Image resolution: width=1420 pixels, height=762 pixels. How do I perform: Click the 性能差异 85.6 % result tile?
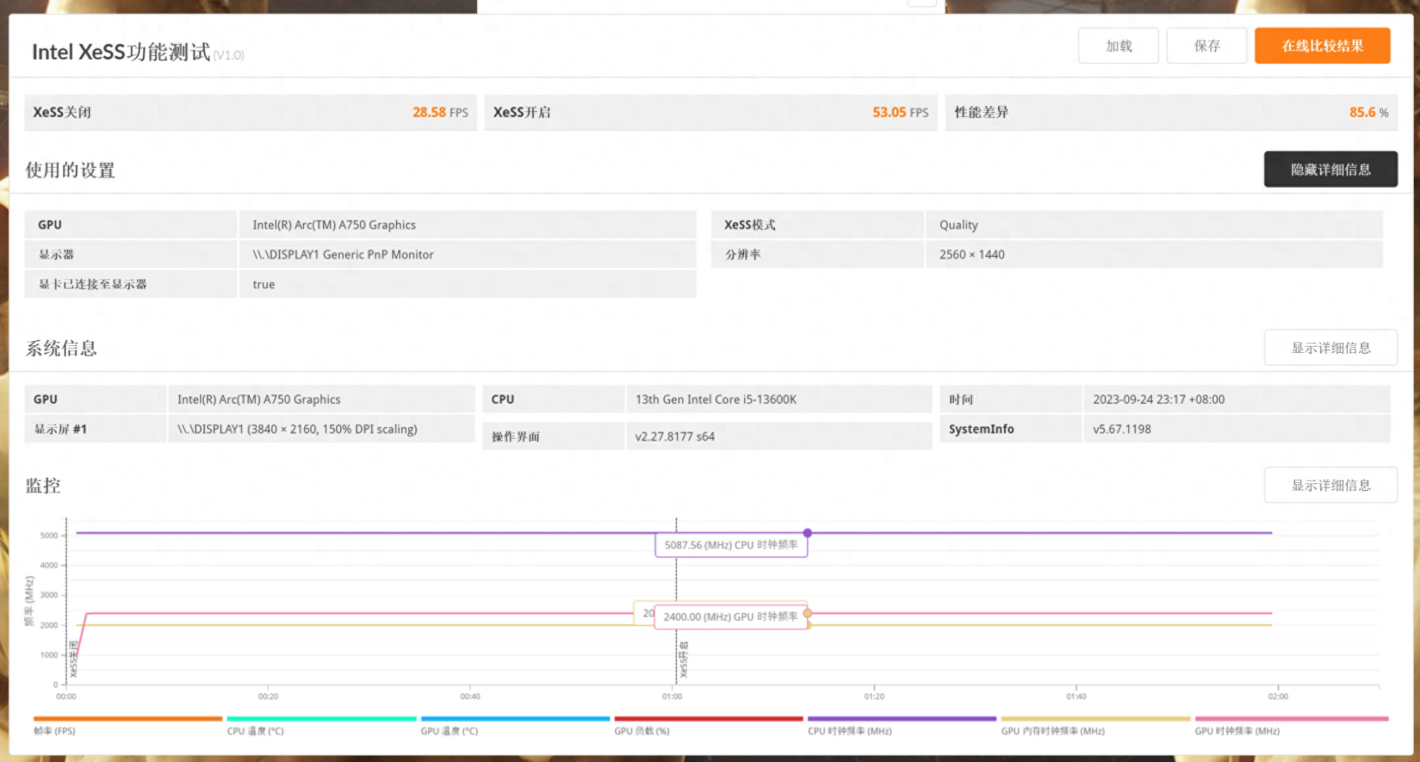(1171, 112)
